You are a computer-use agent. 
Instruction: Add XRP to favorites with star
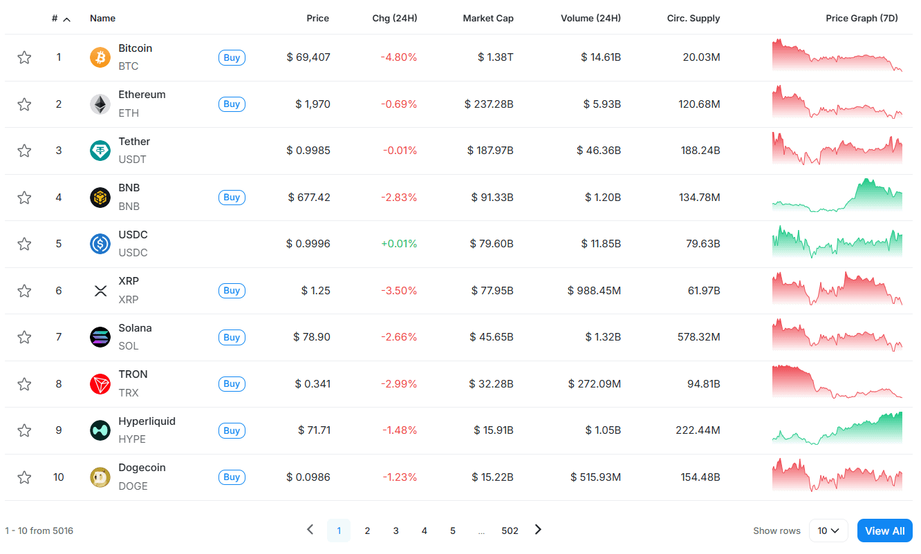24,291
